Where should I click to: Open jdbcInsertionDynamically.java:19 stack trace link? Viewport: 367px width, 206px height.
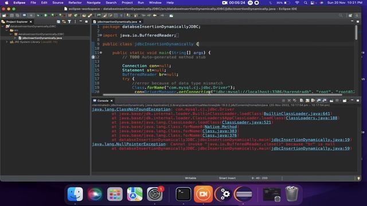(x=310, y=140)
